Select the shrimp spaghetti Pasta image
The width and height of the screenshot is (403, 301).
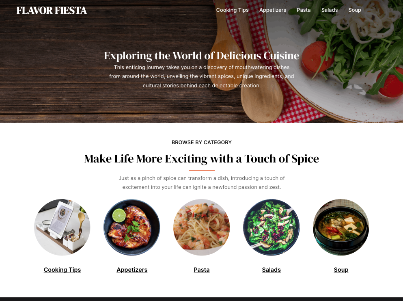coord(201,227)
